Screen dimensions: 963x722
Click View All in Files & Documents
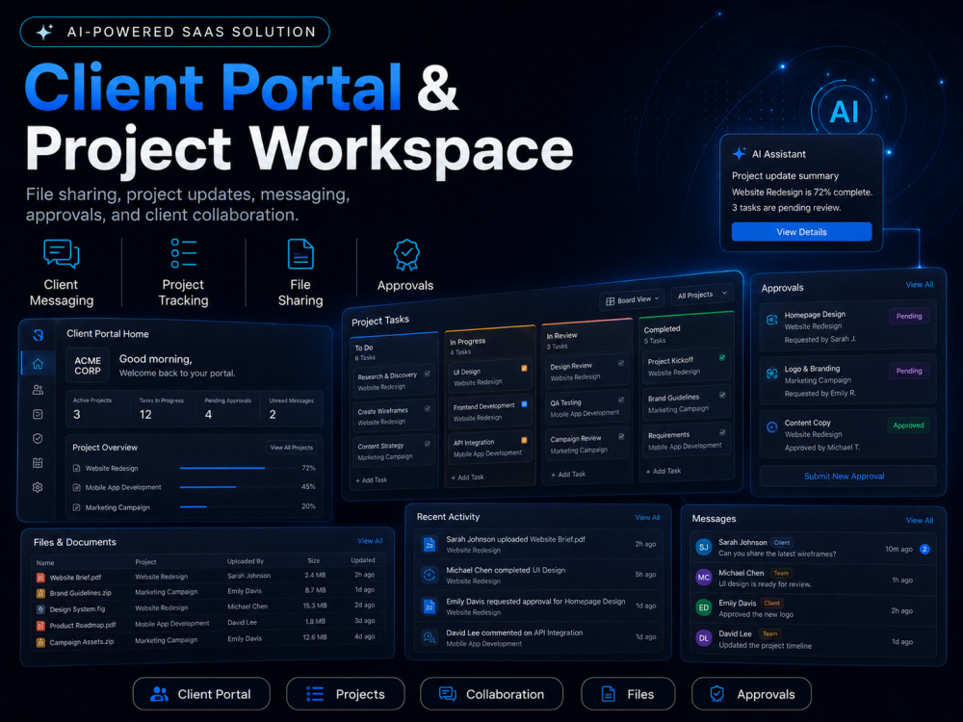coord(370,541)
